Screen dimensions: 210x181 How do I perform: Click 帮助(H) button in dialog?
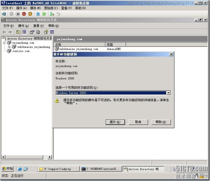[x=161, y=122]
